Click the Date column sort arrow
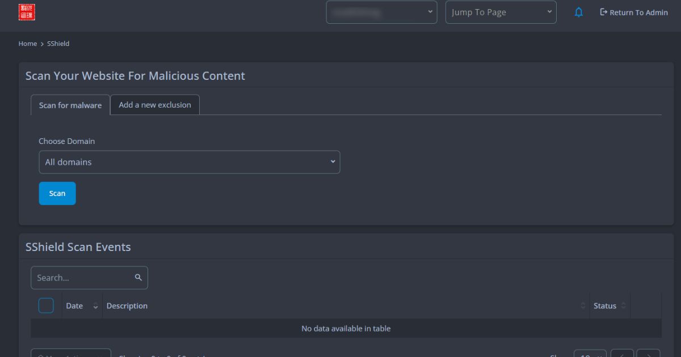The width and height of the screenshot is (681, 357). 95,306
